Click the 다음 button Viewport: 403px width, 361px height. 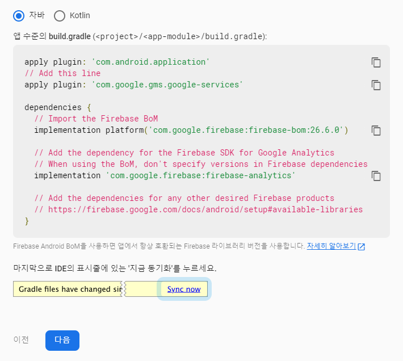point(62,340)
